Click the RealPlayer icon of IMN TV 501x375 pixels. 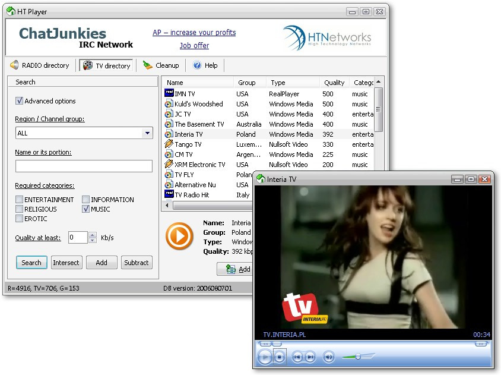(x=169, y=93)
